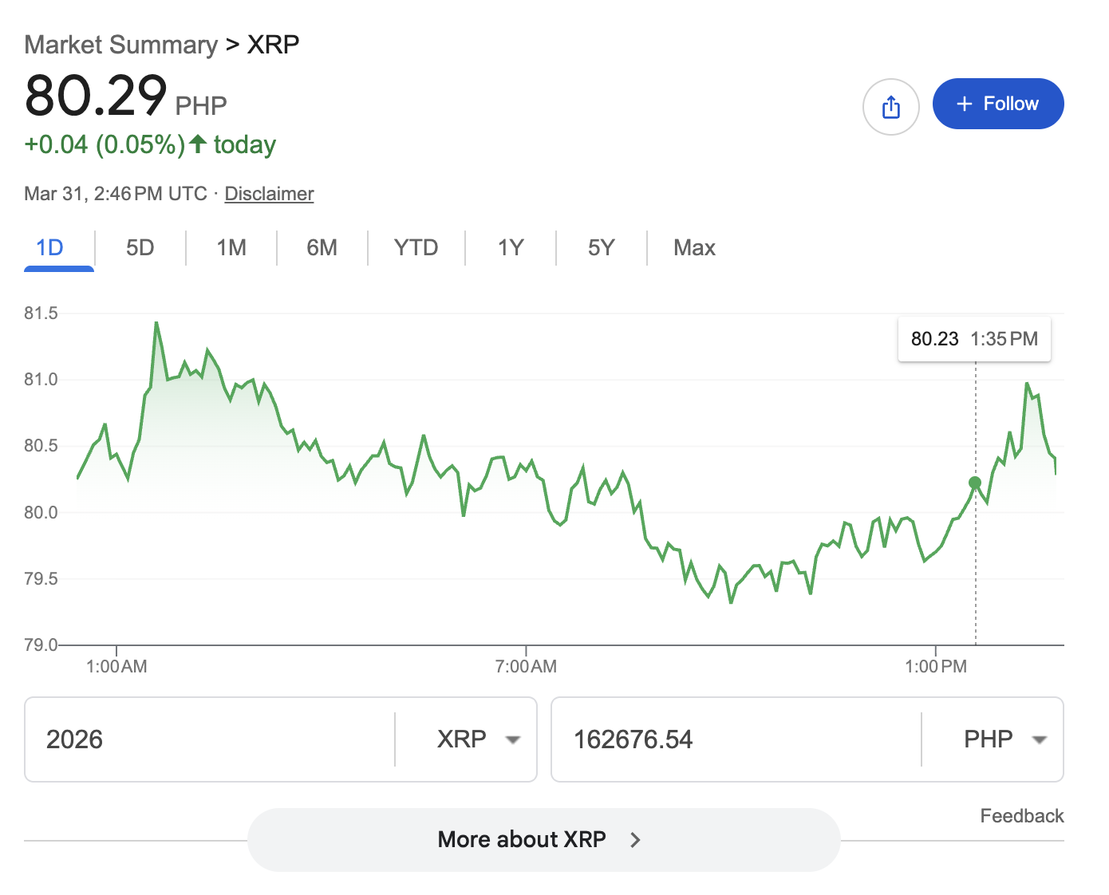This screenshot has width=1109, height=895.
Task: Open the PHP currency dropdown arrow
Action: pyautogui.click(x=1040, y=739)
